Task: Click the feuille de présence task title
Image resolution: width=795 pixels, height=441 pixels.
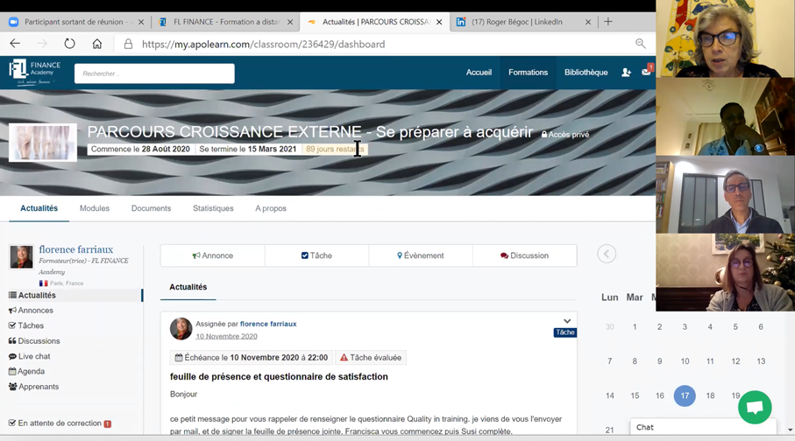Action: (279, 377)
